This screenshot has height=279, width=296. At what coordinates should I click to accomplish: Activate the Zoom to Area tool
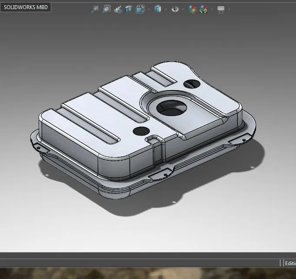pos(106,9)
